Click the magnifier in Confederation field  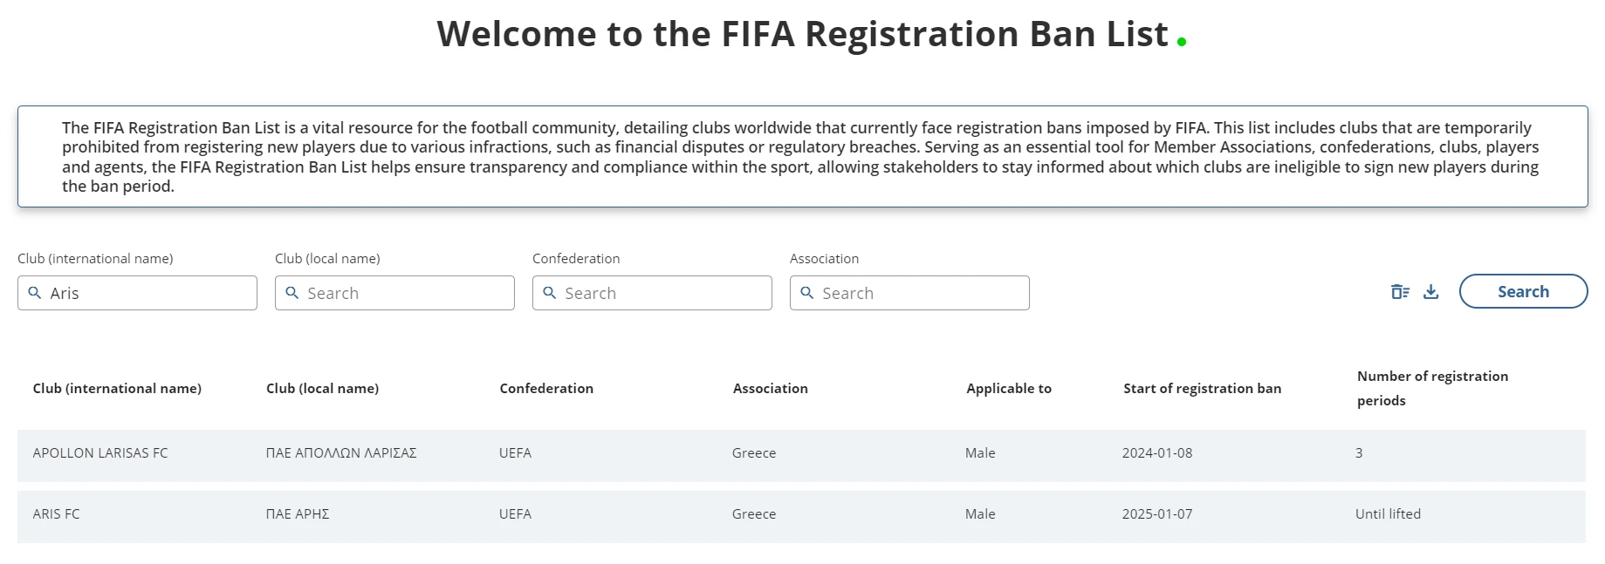tap(548, 293)
